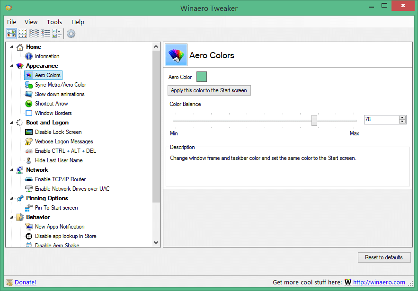This screenshot has height=291, width=418.
Task: Click the Verbose Logon Messages warning icon
Action: (29, 141)
